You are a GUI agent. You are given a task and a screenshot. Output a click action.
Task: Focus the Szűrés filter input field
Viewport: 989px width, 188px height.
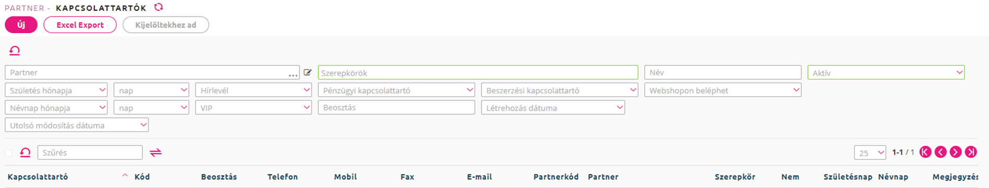click(90, 153)
